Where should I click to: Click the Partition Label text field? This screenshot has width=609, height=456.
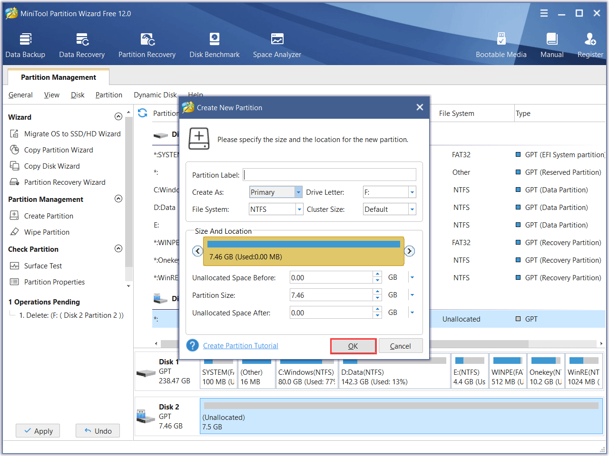pos(330,175)
